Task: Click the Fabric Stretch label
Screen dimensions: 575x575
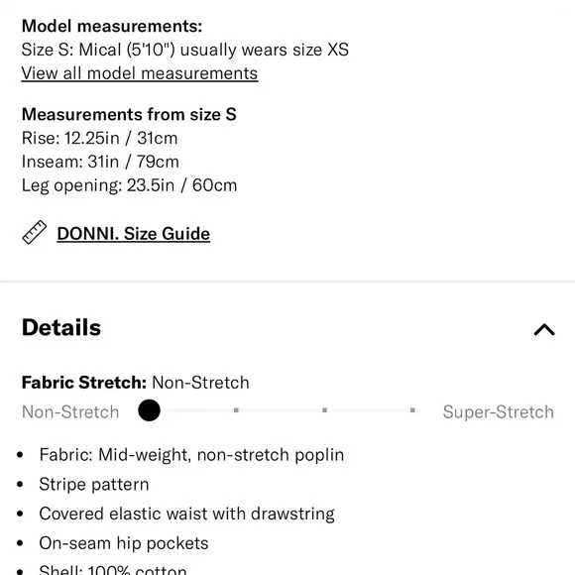Action: [84, 383]
